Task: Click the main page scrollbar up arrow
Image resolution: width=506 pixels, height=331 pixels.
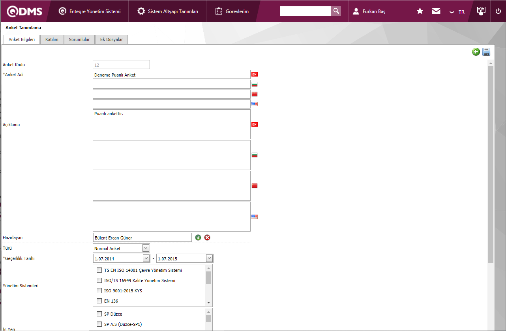Action: click(x=491, y=63)
